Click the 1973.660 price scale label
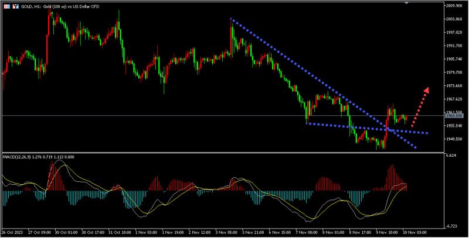This screenshot has height=238, width=469. pyautogui.click(x=454, y=86)
